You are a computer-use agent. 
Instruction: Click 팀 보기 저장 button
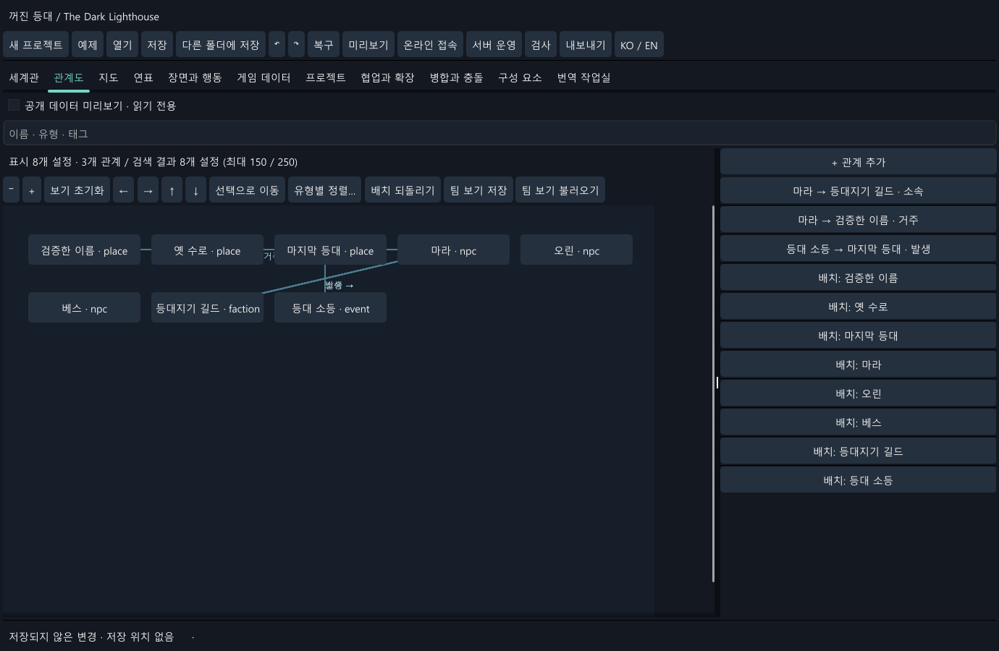point(478,190)
